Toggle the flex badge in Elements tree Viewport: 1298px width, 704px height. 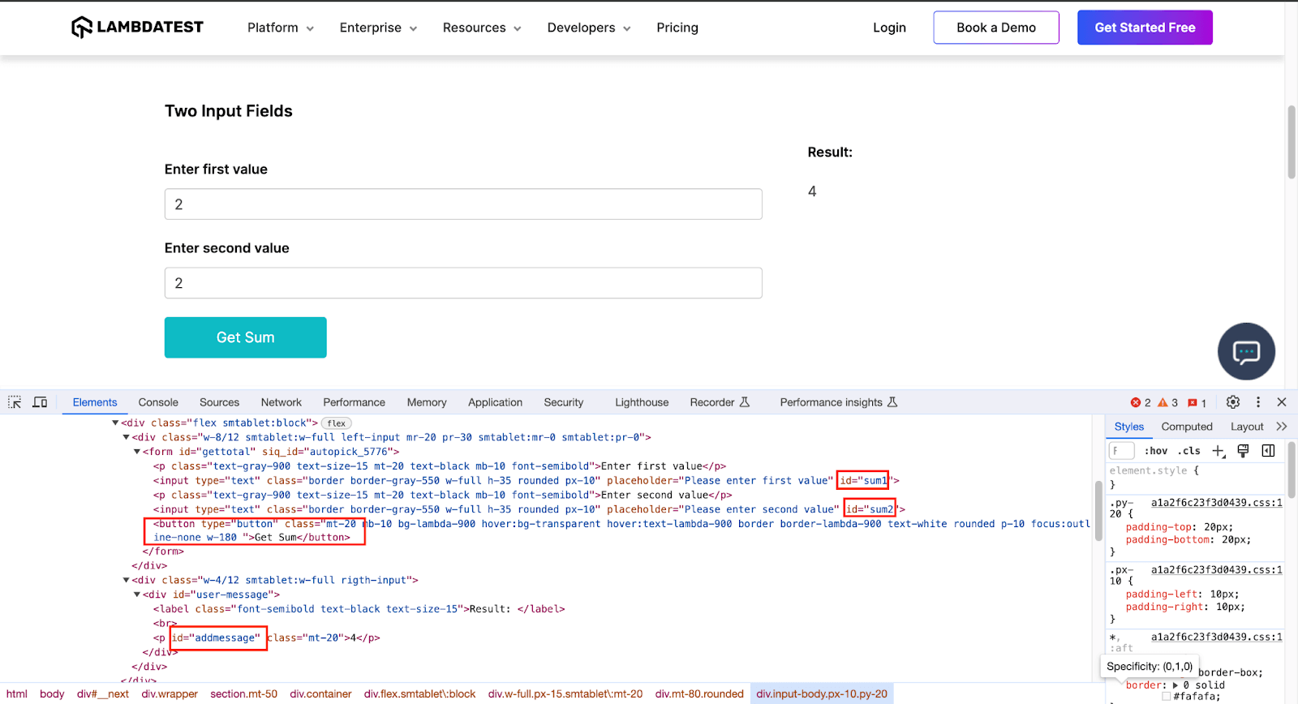[x=337, y=423]
